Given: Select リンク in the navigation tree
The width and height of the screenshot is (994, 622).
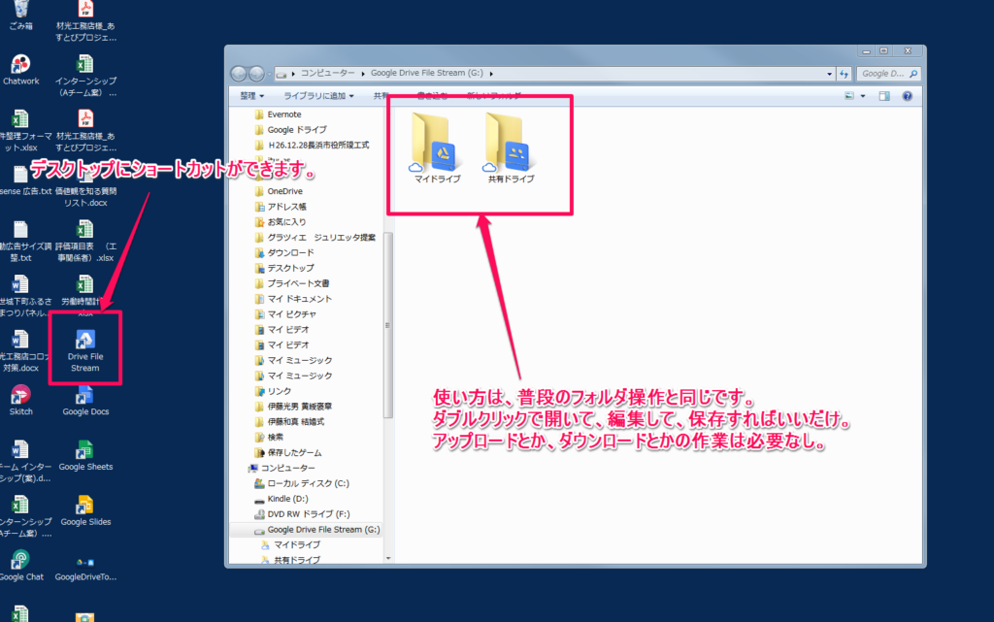Looking at the screenshot, I should click(279, 391).
